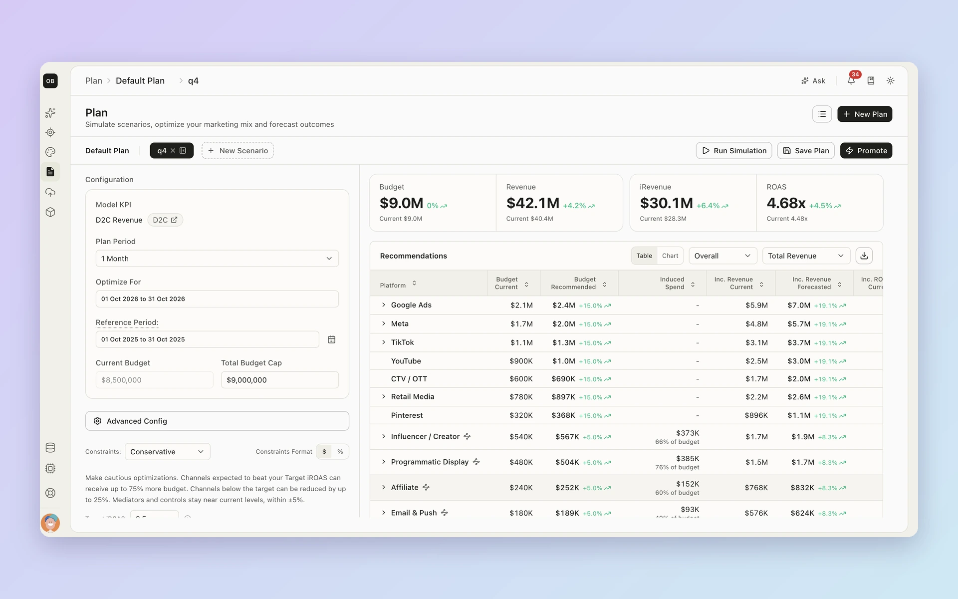Viewport: 958px width, 599px height.
Task: Go to Default Plan in the breadcrumb
Action: pos(140,81)
